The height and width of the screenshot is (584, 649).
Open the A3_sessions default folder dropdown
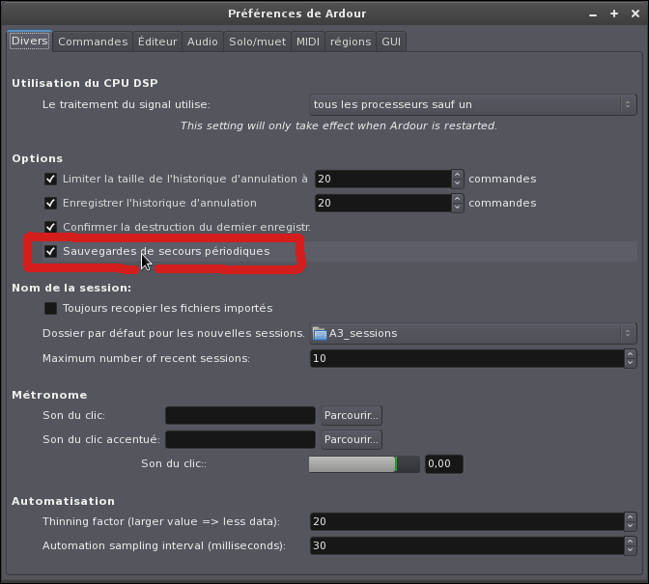click(x=472, y=333)
